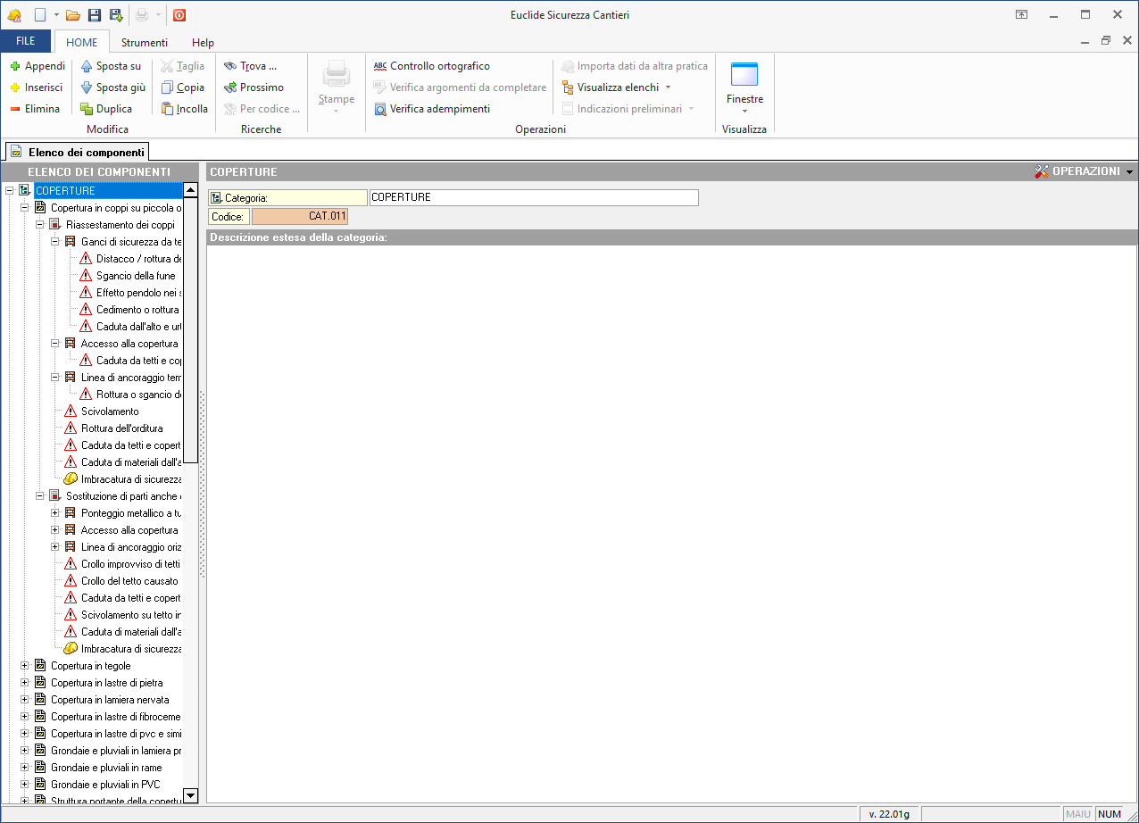Click the tree scrollbar down arrow

coord(190,795)
